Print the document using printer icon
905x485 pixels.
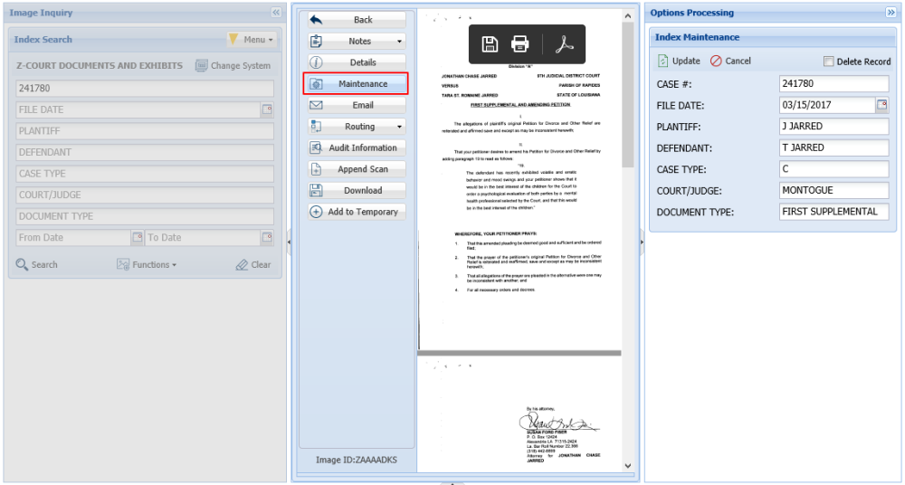(x=520, y=43)
